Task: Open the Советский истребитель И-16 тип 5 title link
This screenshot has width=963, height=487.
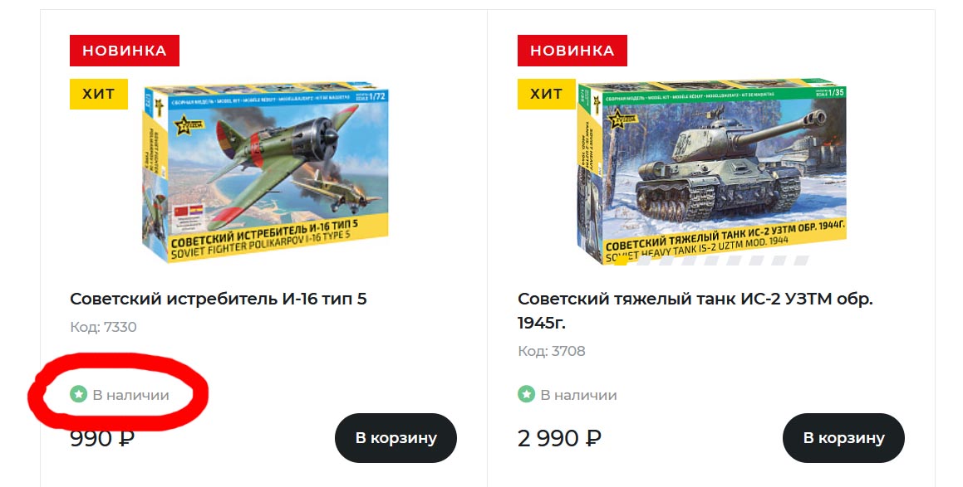Action: coord(218,300)
